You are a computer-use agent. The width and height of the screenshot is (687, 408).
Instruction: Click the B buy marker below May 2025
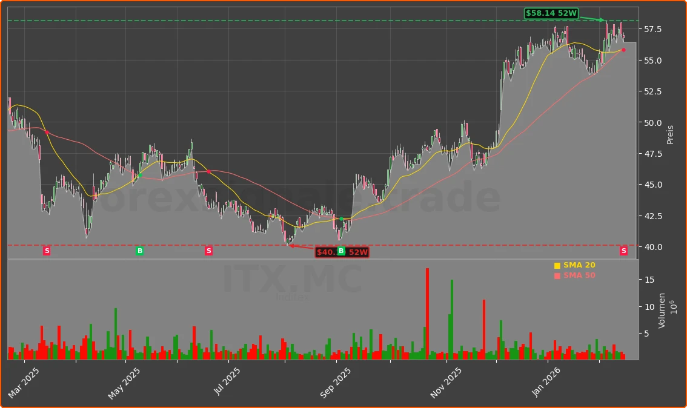pyautogui.click(x=140, y=250)
